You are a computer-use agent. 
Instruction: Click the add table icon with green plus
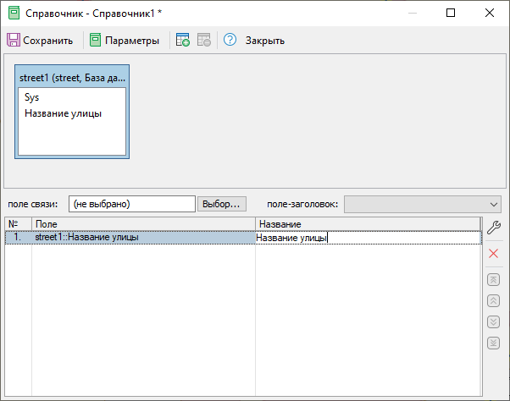click(x=183, y=40)
